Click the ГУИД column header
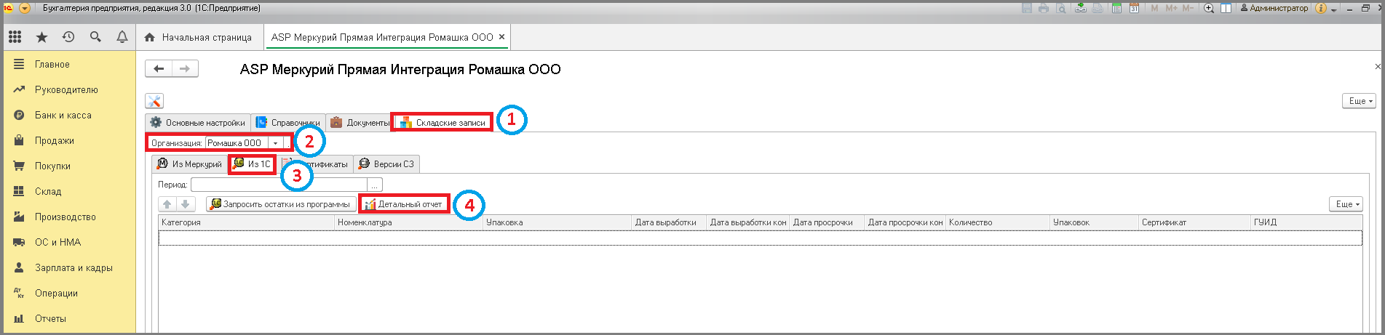Viewport: 1385px width, 335px height. click(1306, 222)
